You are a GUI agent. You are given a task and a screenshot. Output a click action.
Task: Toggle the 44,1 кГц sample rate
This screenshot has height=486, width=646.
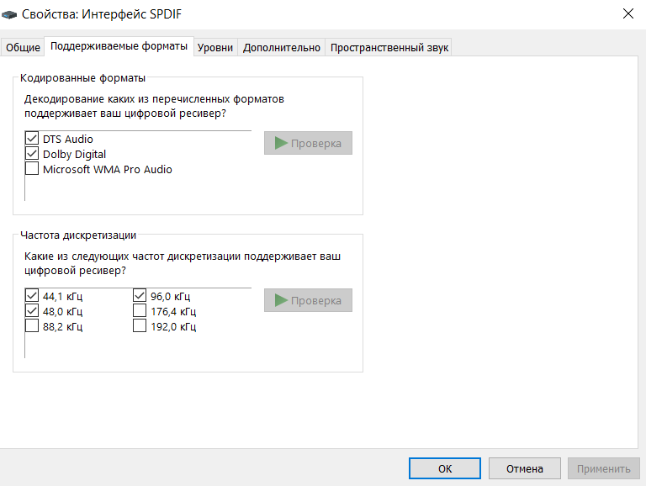[x=32, y=296]
